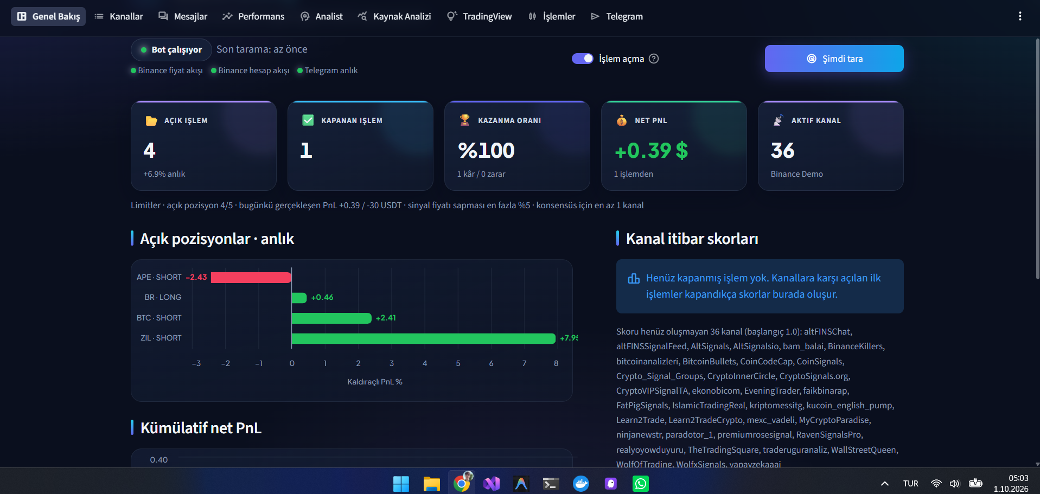Click the Telegram anlık status text
This screenshot has width=1040, height=494.
[331, 70]
